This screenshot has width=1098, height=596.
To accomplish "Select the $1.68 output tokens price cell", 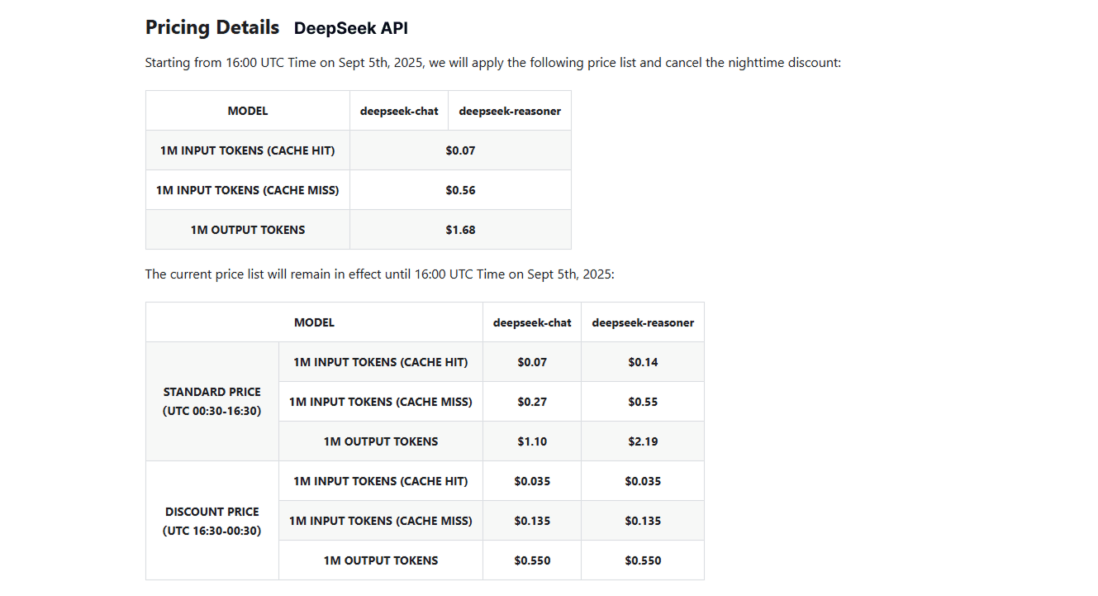I will [x=460, y=230].
